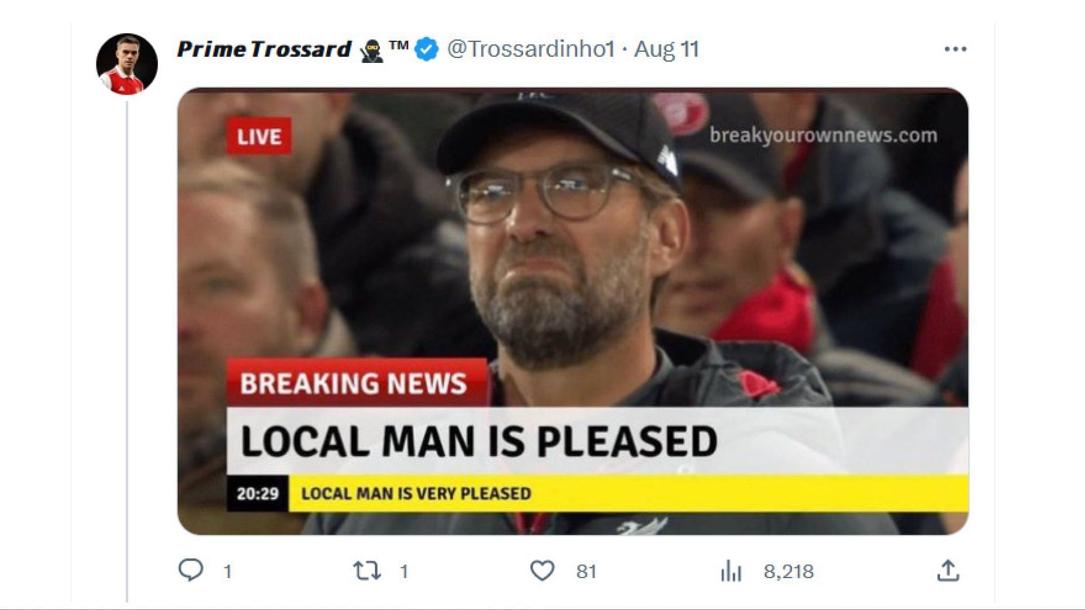Click the retweet count number 1
The image size is (1085, 610).
click(403, 572)
